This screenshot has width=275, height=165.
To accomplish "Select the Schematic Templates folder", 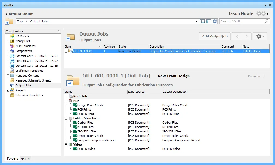I will click(x=29, y=95).
